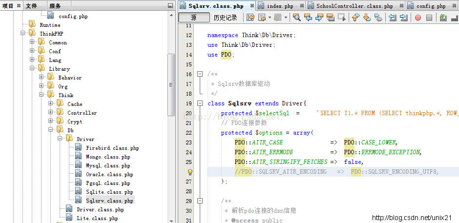Image resolution: width=459 pixels, height=223 pixels.
Task: Find next occurrence toolbar icon
Action: (x=319, y=18)
